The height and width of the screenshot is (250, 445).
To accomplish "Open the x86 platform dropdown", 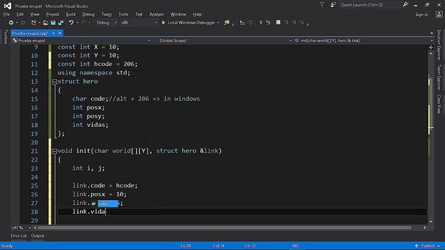I will pyautogui.click(x=139, y=23).
